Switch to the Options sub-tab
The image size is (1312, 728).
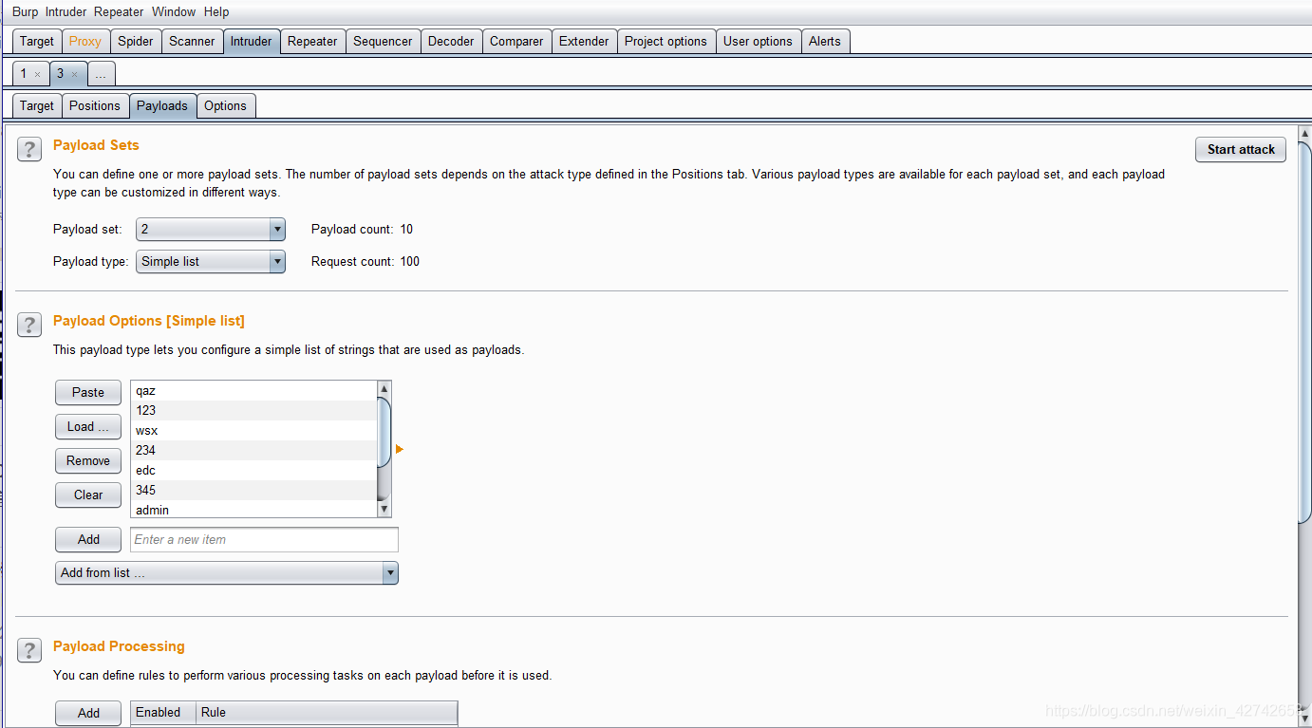click(225, 105)
